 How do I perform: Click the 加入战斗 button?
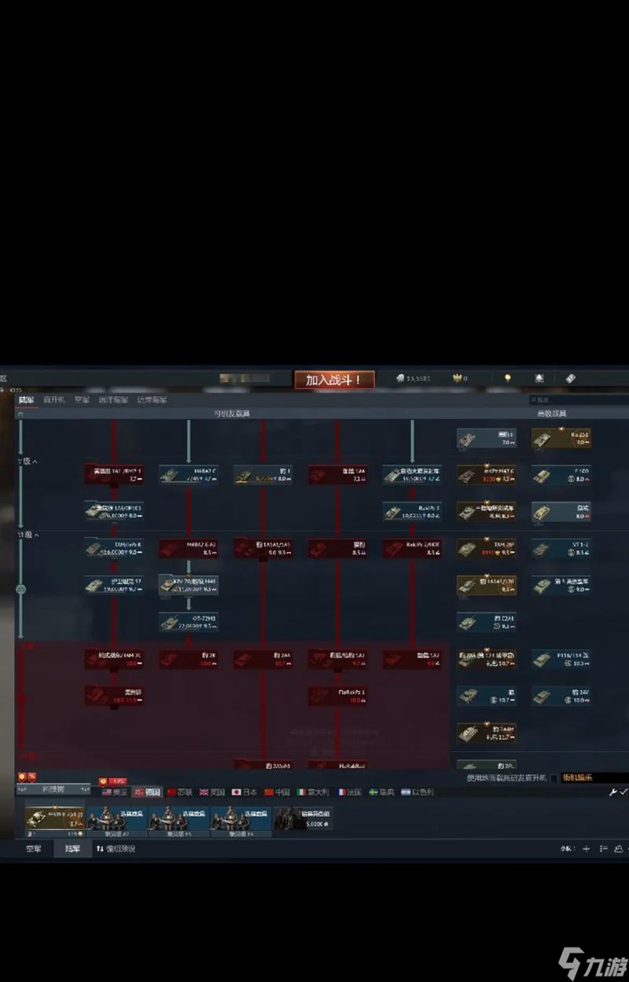(334, 379)
